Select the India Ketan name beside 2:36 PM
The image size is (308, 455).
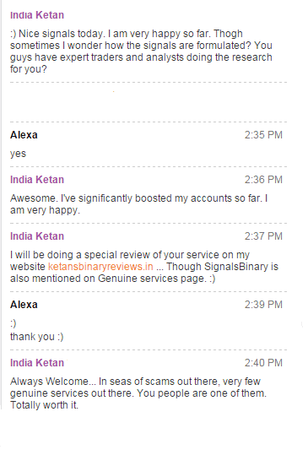click(37, 180)
